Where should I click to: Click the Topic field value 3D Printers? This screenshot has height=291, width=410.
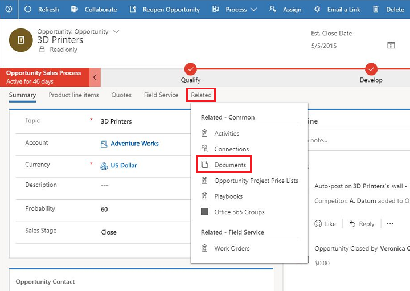[116, 121]
